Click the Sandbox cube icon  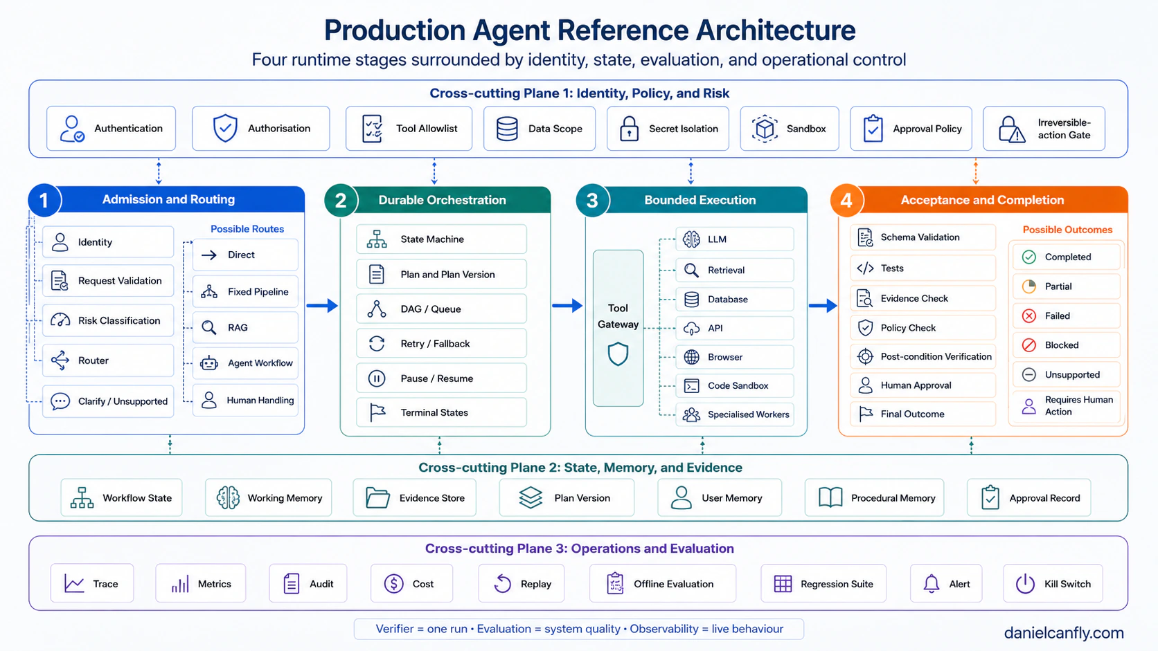pos(765,129)
